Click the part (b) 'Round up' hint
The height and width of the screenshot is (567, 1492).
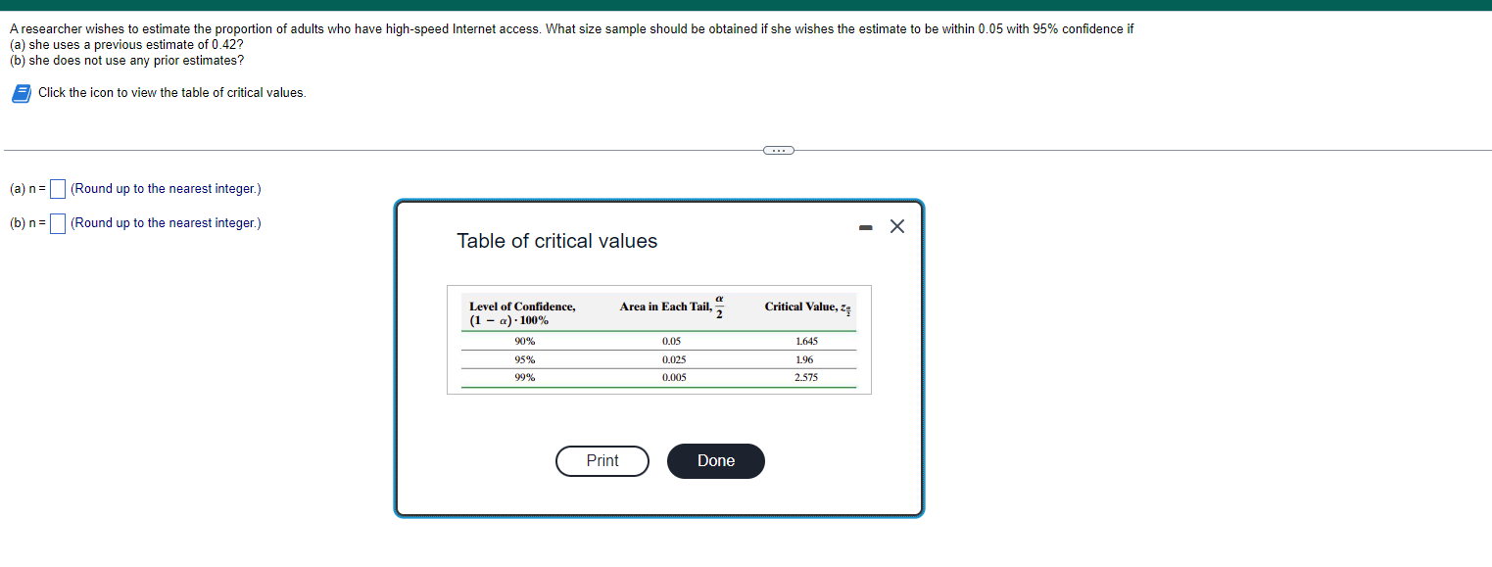(166, 223)
